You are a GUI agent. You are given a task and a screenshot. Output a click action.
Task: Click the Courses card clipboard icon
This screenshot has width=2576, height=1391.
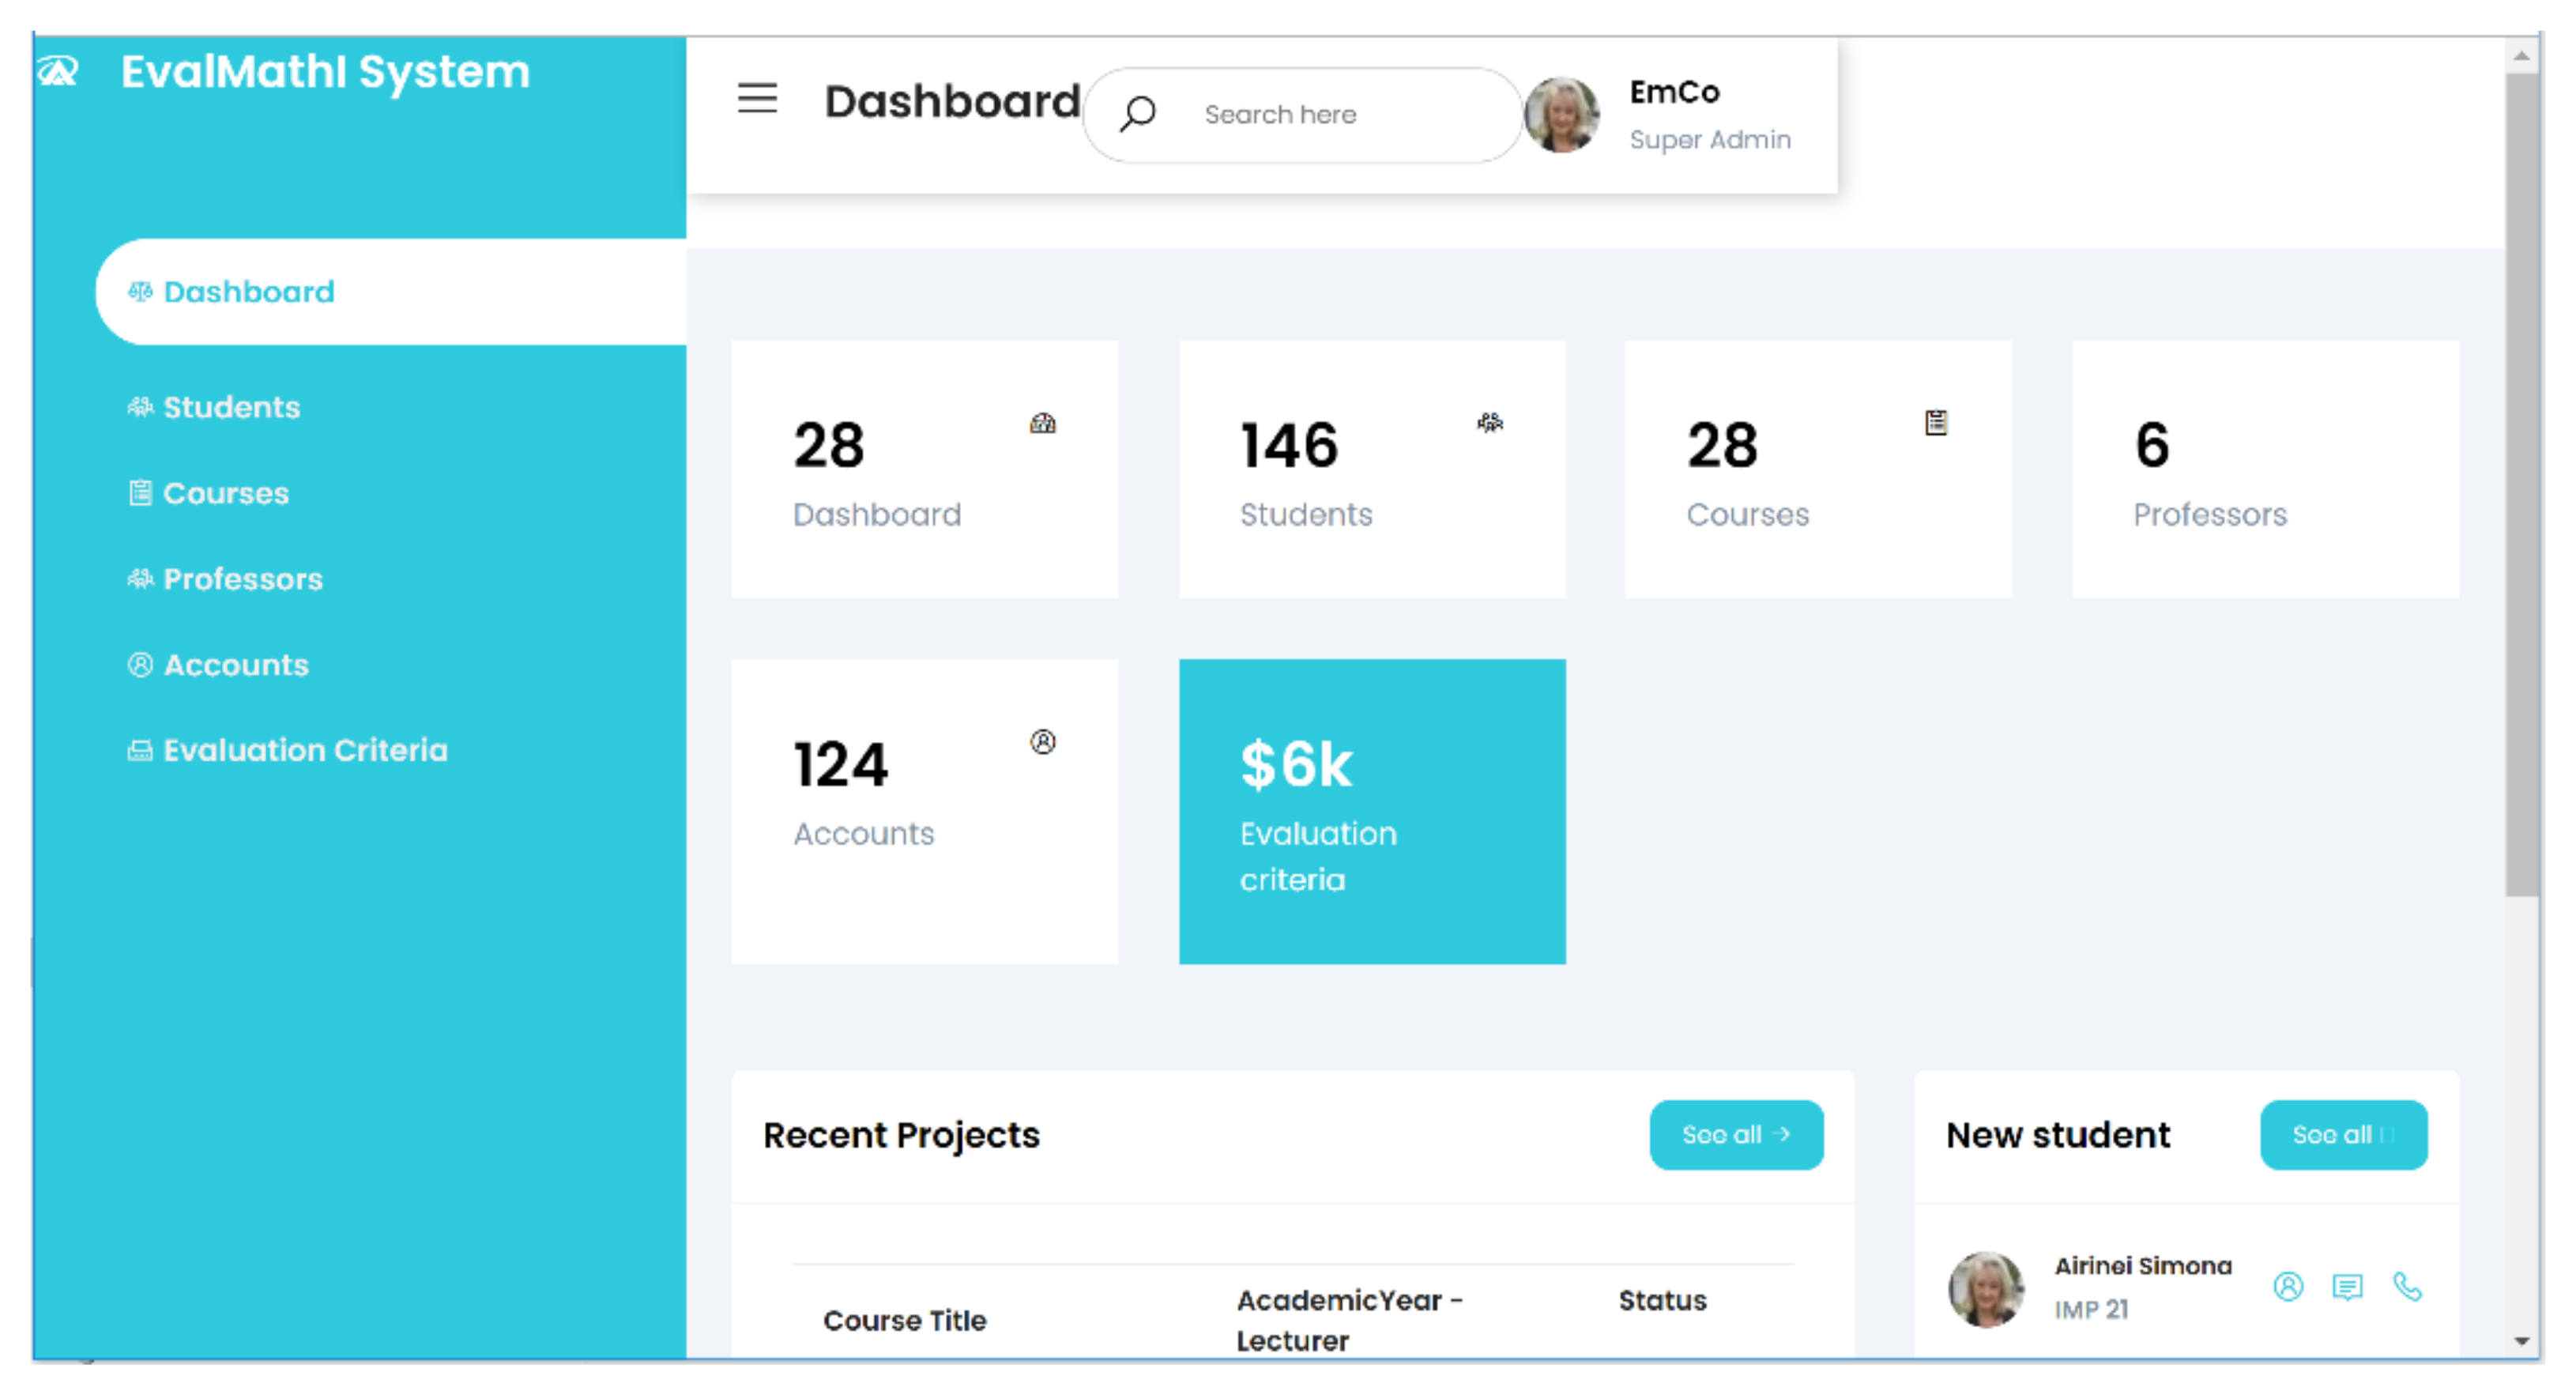[1936, 423]
